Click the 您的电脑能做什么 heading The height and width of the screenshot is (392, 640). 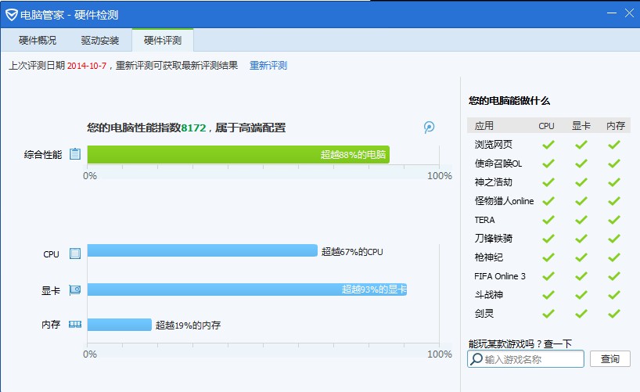tap(509, 100)
